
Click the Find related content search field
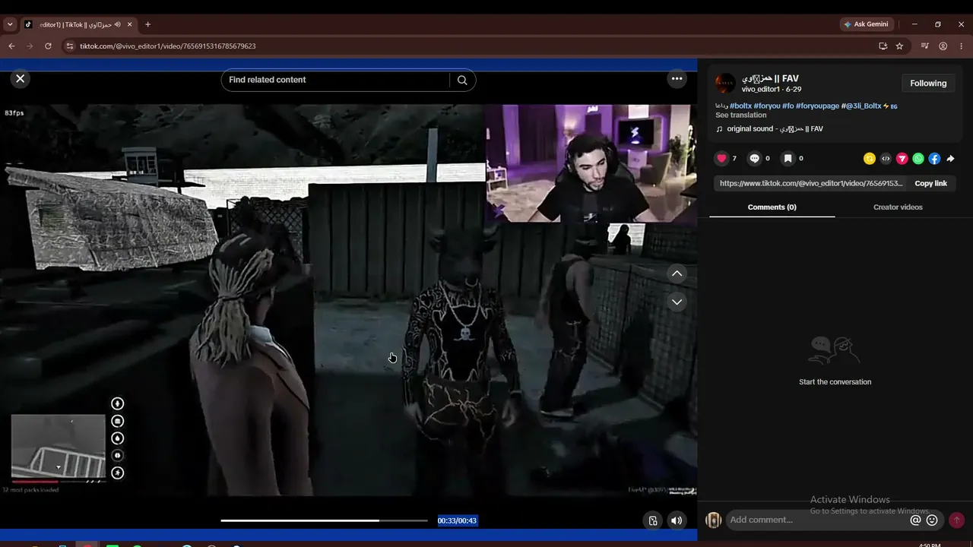tap(338, 80)
